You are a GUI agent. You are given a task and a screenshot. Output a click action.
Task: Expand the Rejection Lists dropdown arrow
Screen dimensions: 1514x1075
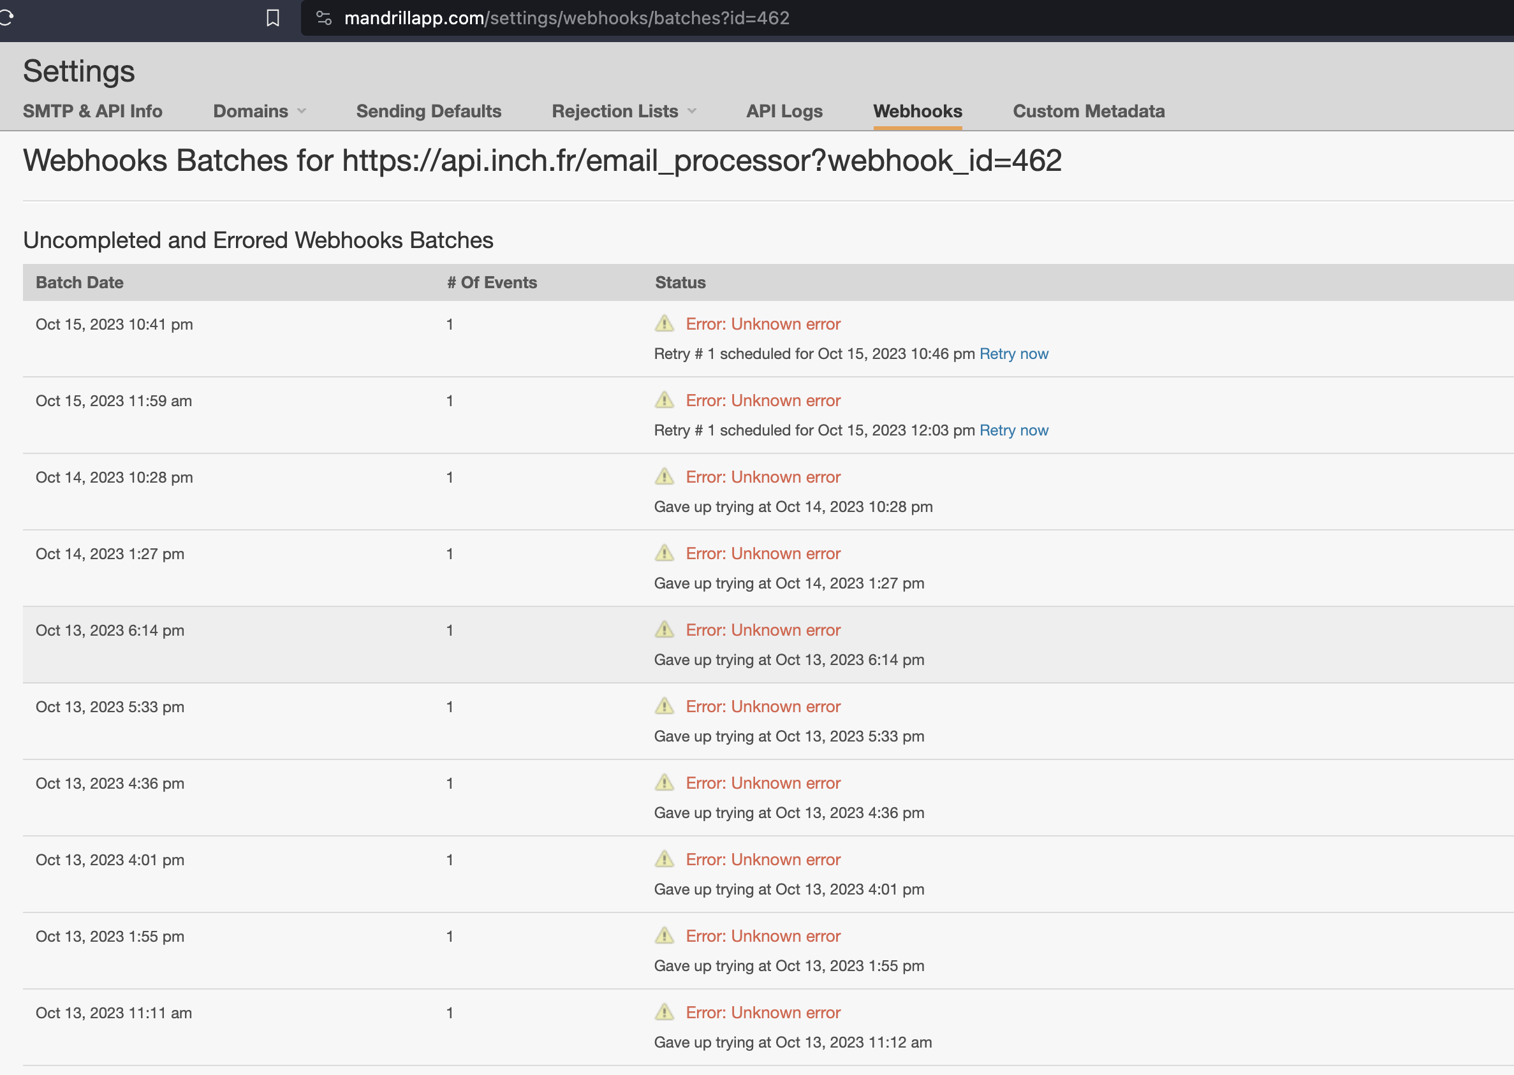tap(692, 111)
